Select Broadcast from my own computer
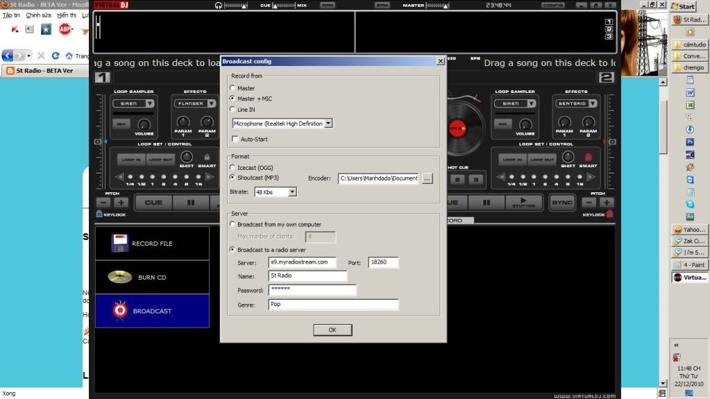 pos(233,225)
